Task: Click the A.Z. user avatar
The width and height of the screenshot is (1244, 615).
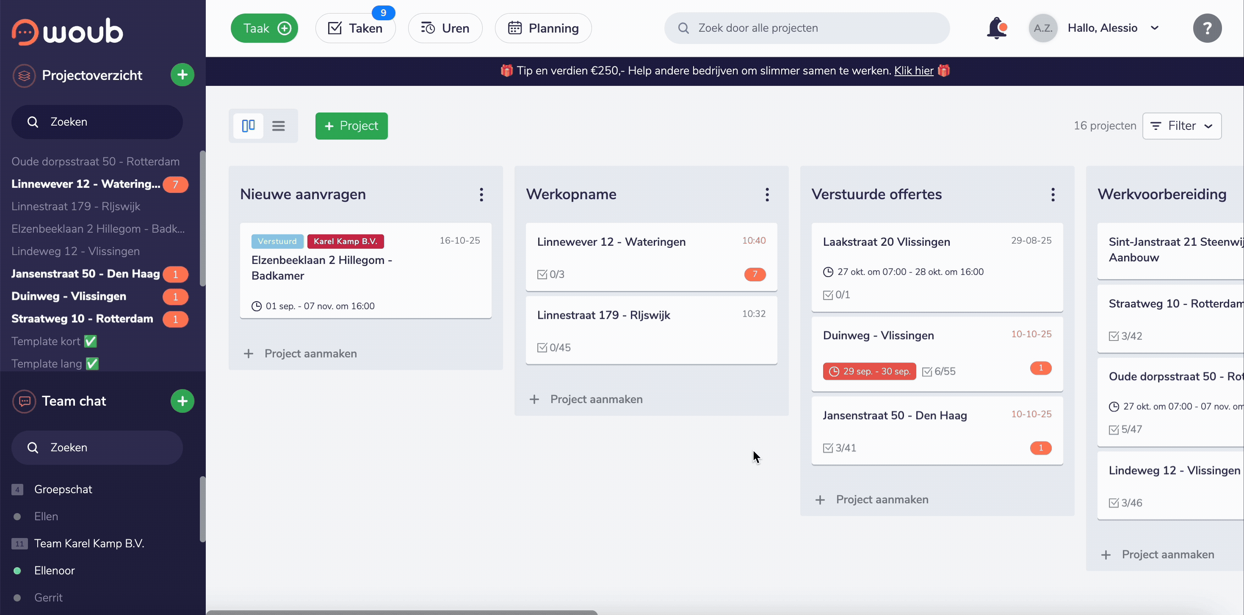Action: coord(1042,28)
